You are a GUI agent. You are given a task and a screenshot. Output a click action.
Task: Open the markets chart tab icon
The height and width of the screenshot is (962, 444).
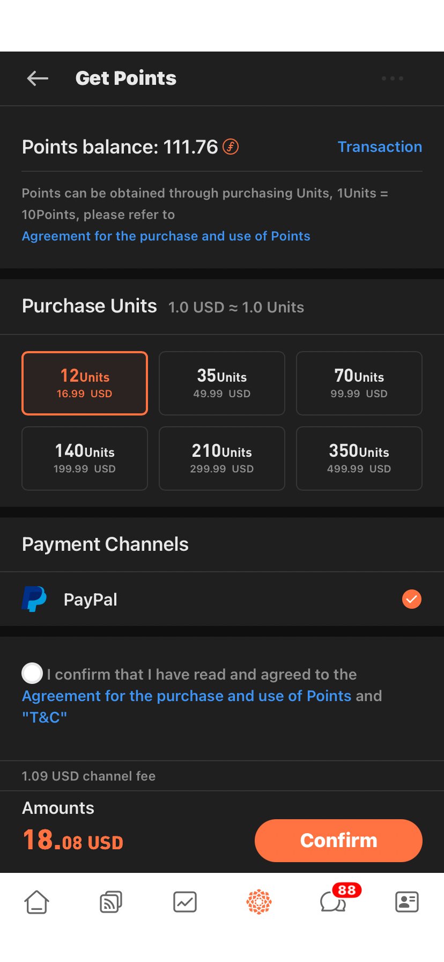(x=185, y=902)
